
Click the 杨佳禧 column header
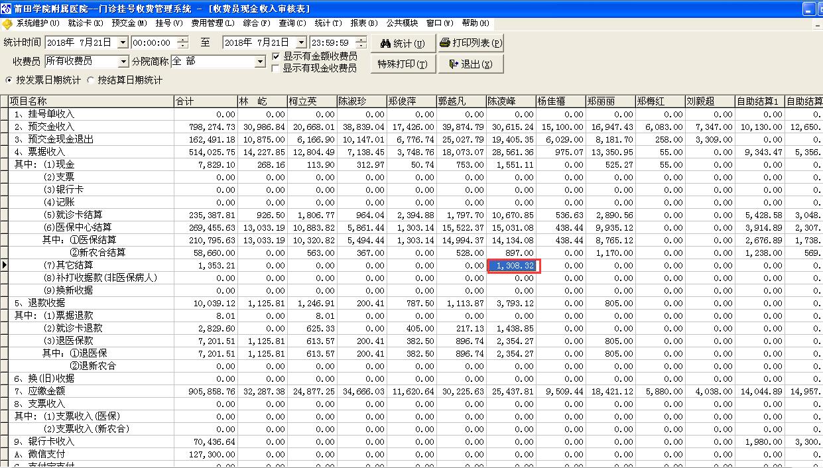tap(560, 101)
